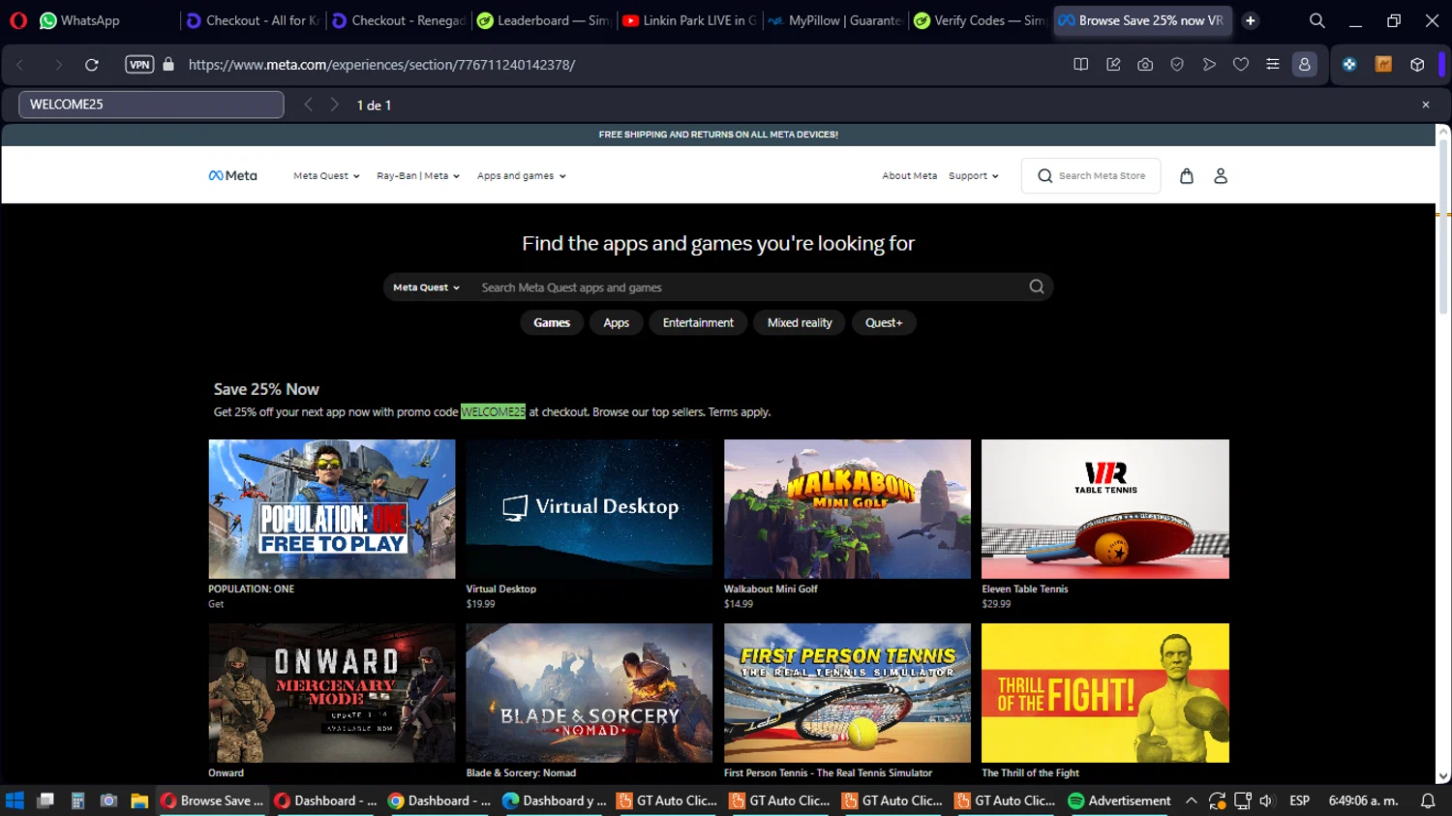Screen dimensions: 1452x816
Task: Open the First Person Tennis thumbnail
Action: pyautogui.click(x=847, y=693)
